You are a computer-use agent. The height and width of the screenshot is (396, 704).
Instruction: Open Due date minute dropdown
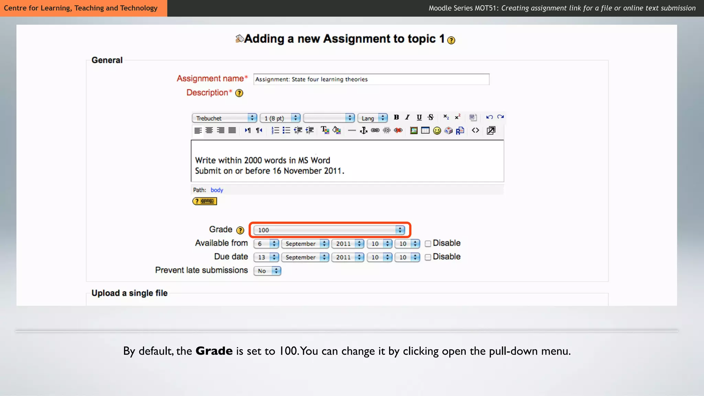click(x=407, y=257)
